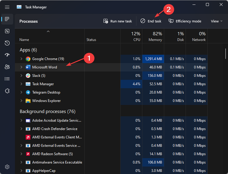This screenshot has height=174, width=228.
Task: Select the Microsoft Word process name
Action: click(x=44, y=67)
